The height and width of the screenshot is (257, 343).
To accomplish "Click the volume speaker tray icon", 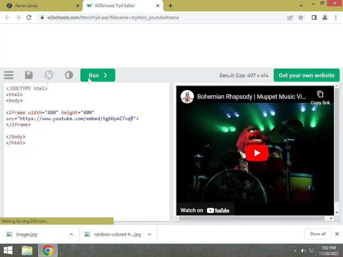I will 303,250.
